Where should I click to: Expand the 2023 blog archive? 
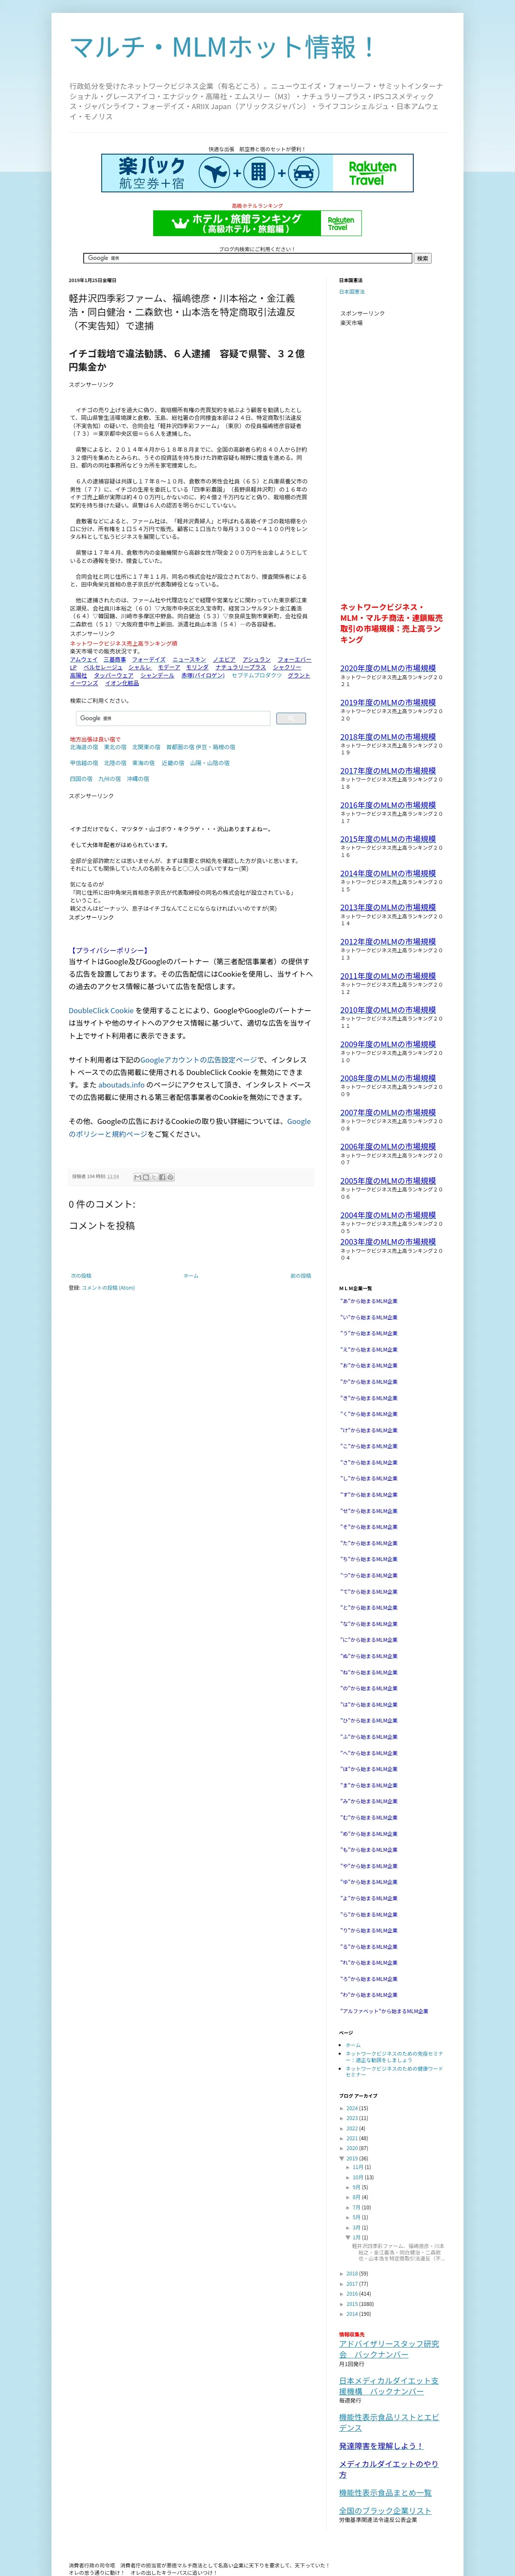pyautogui.click(x=342, y=2118)
